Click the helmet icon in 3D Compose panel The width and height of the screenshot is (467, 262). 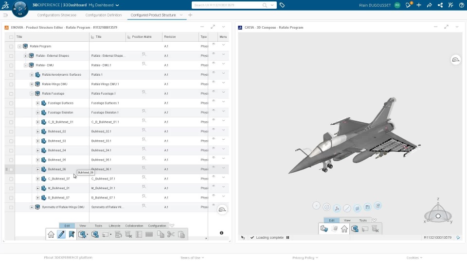pos(456,60)
